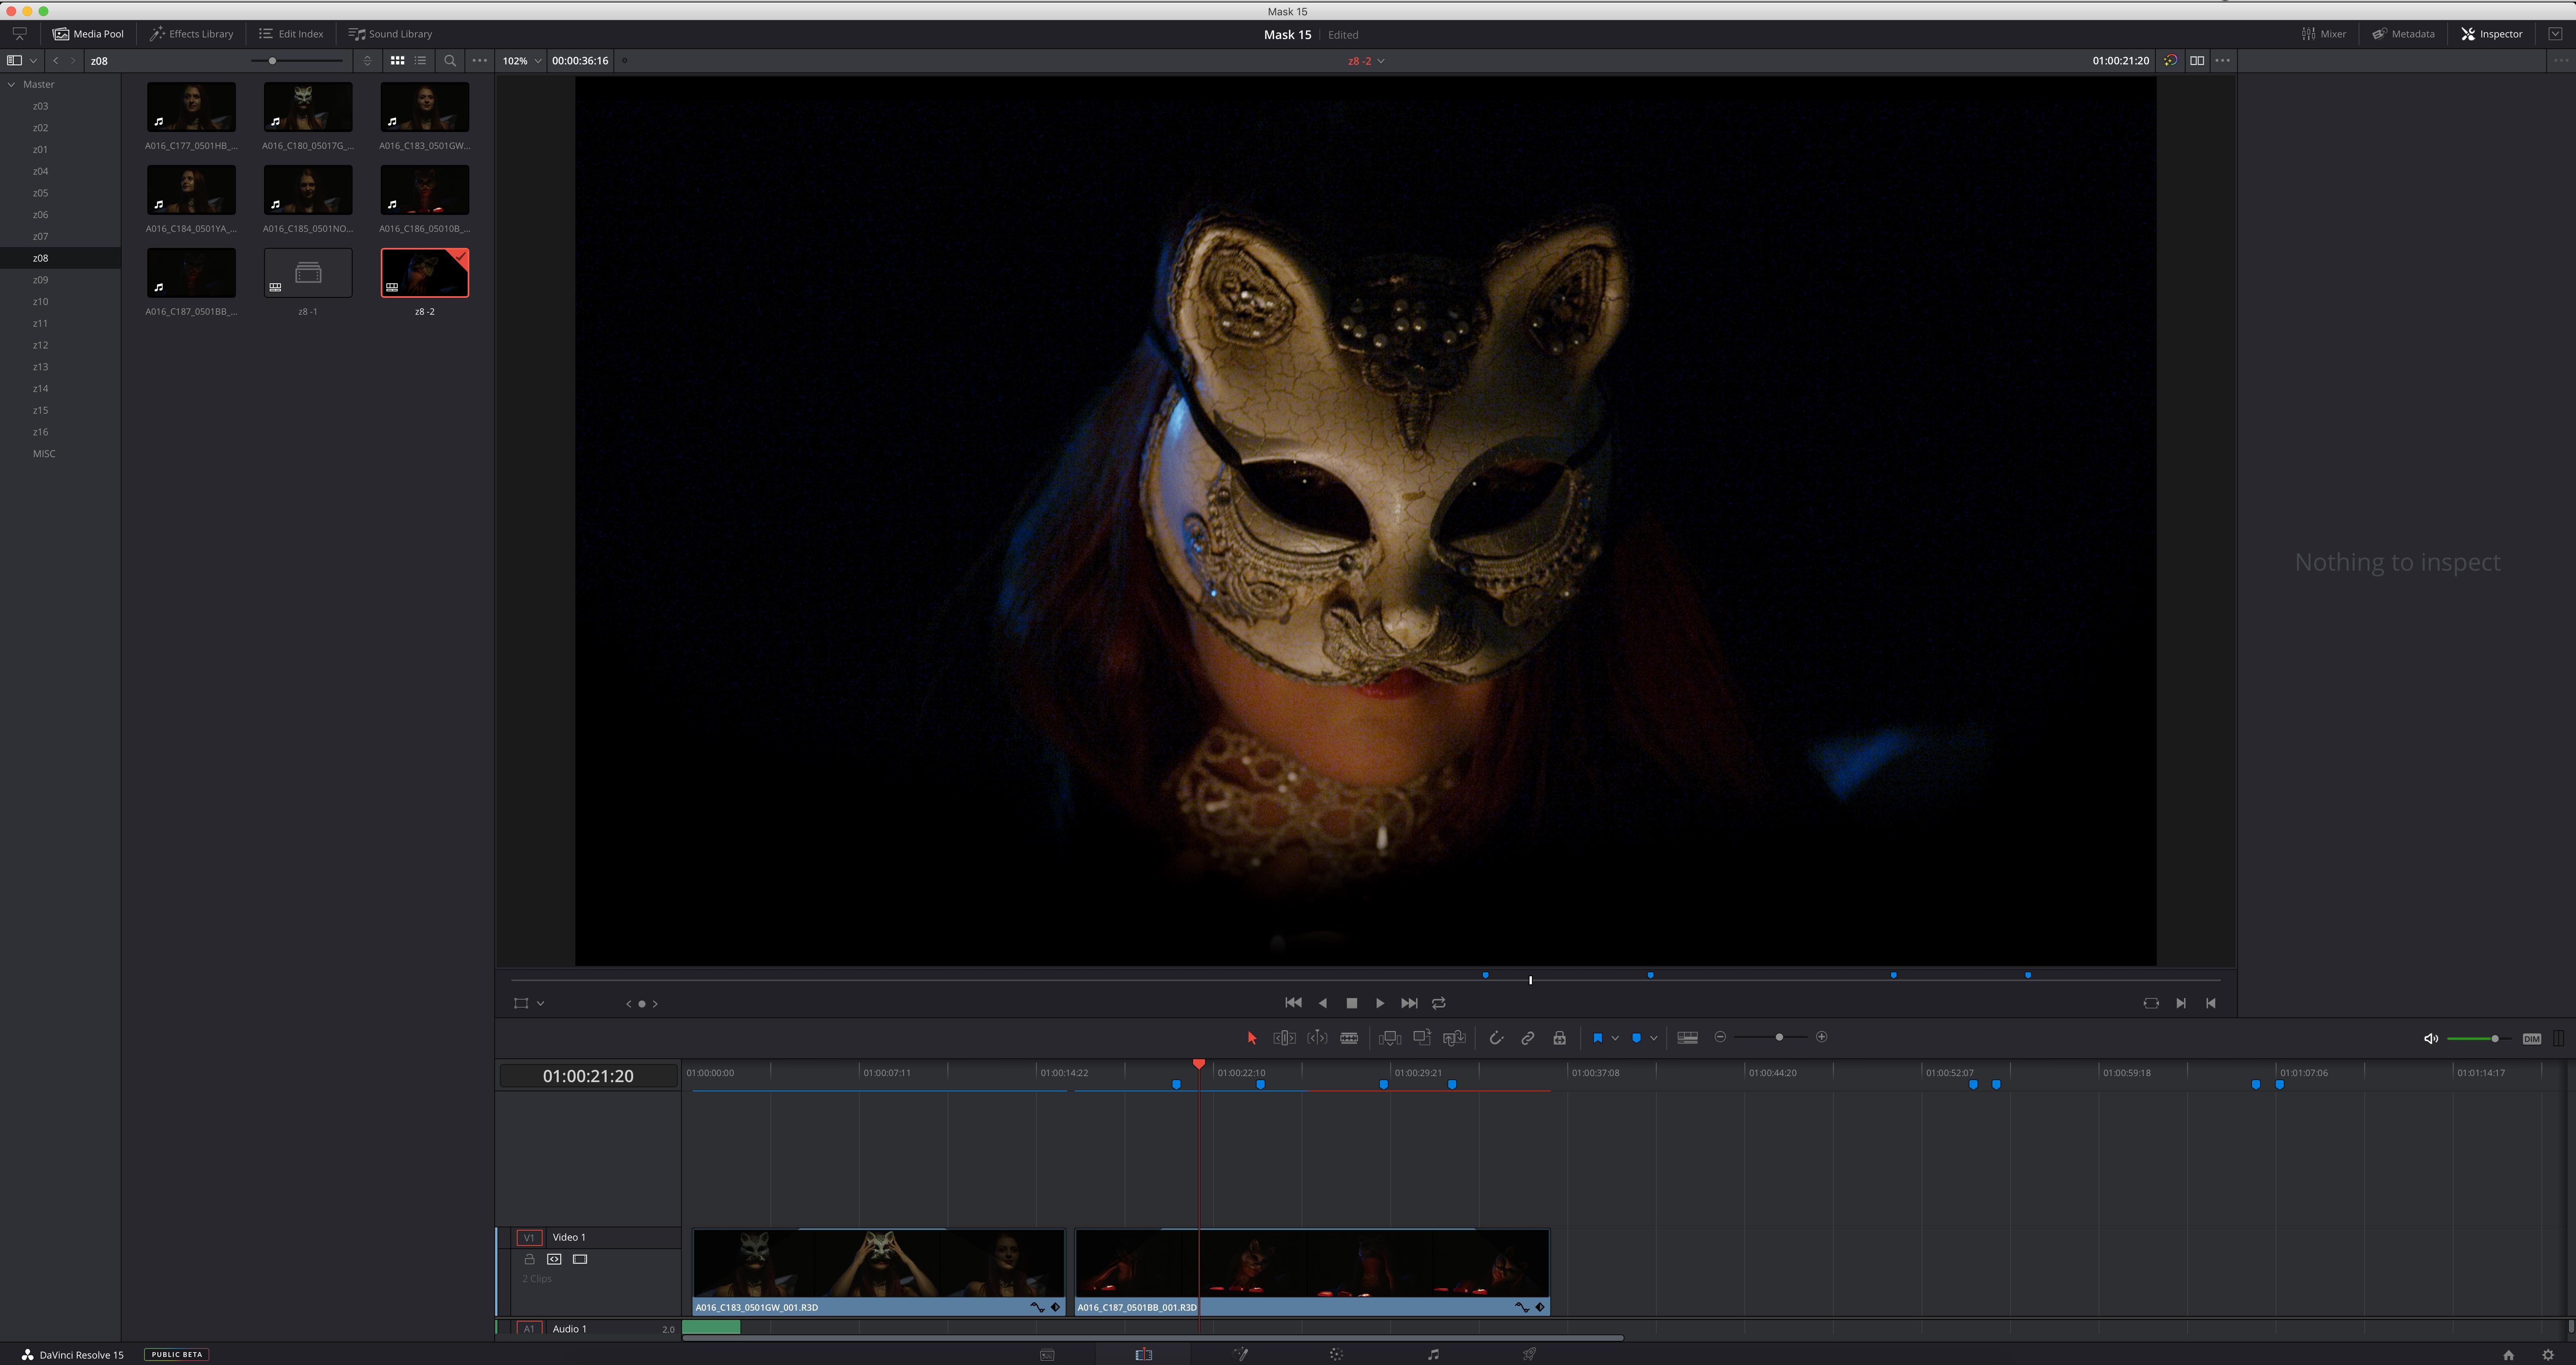Open Project Settings gear icon
This screenshot has width=2576, height=1365.
[2548, 1355]
